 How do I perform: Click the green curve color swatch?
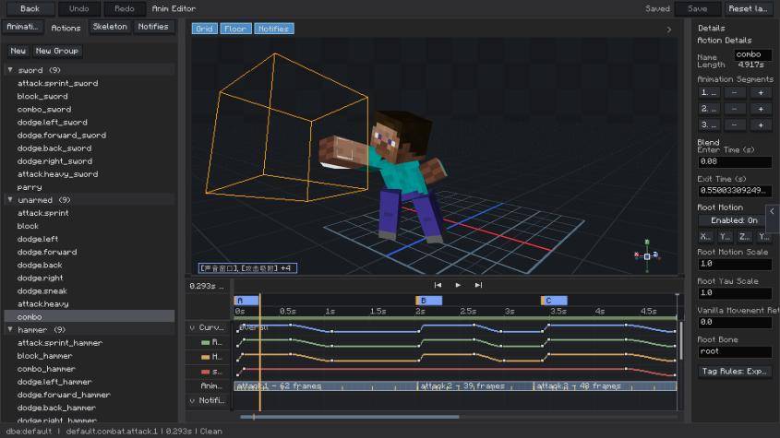205,342
